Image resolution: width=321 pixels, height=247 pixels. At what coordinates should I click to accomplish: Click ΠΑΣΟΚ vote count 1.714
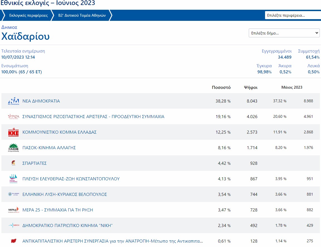point(252,148)
